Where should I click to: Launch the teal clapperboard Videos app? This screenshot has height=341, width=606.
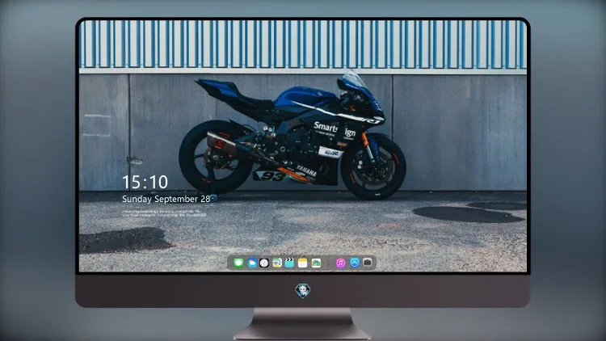(289, 263)
